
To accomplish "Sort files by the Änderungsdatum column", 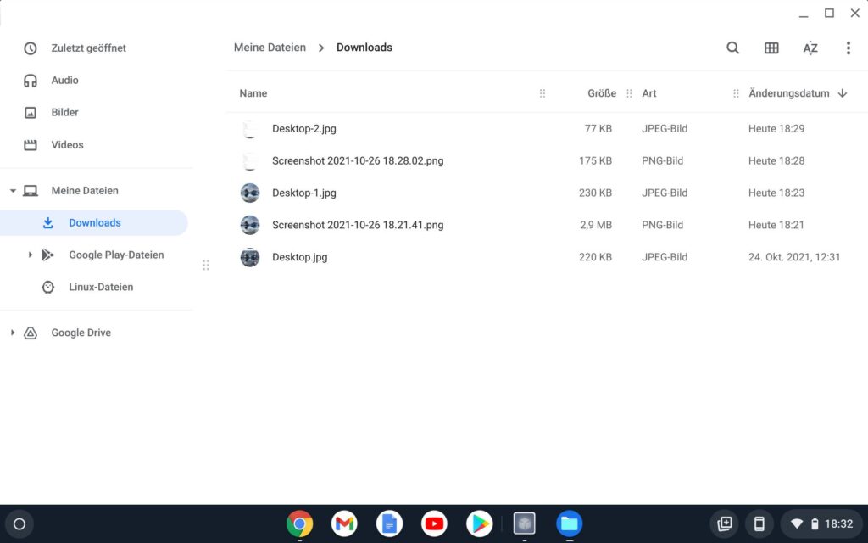I will [789, 93].
